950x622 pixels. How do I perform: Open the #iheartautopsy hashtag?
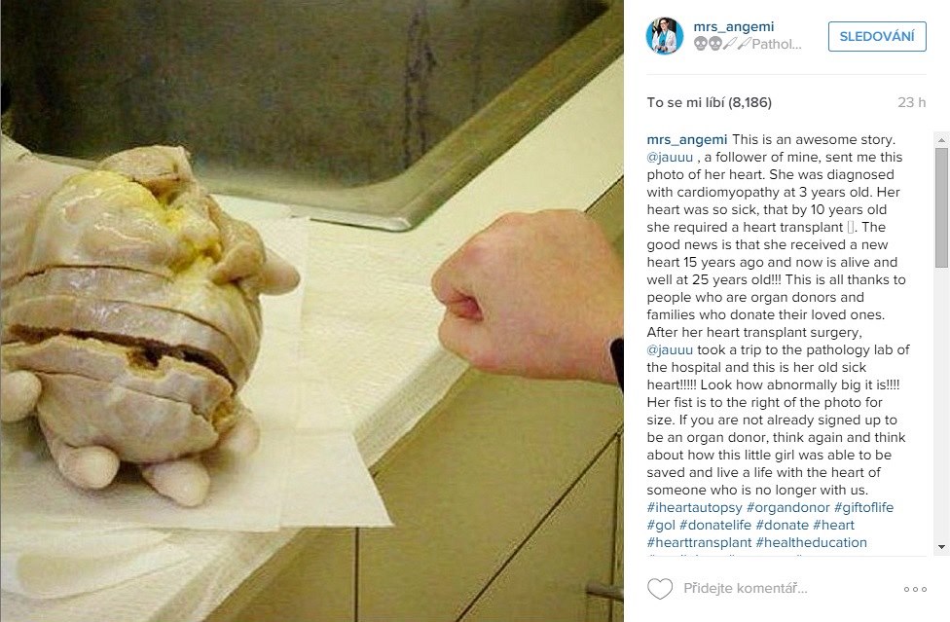click(x=694, y=507)
